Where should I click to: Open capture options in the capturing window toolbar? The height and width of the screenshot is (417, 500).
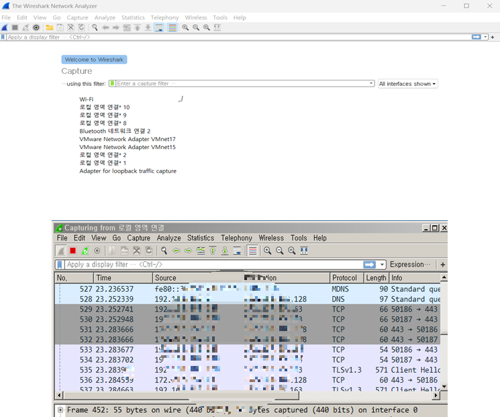[97, 250]
